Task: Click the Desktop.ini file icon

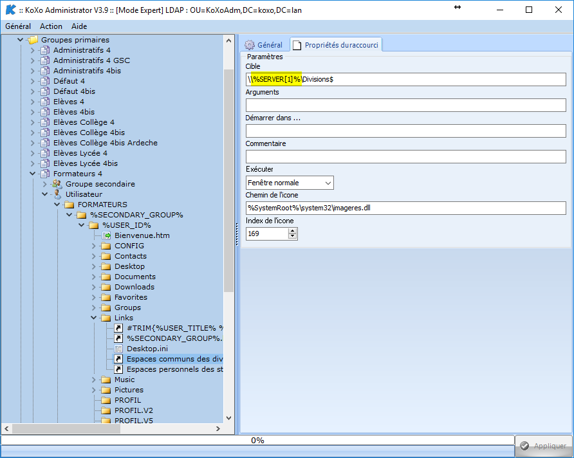Action: (x=118, y=349)
